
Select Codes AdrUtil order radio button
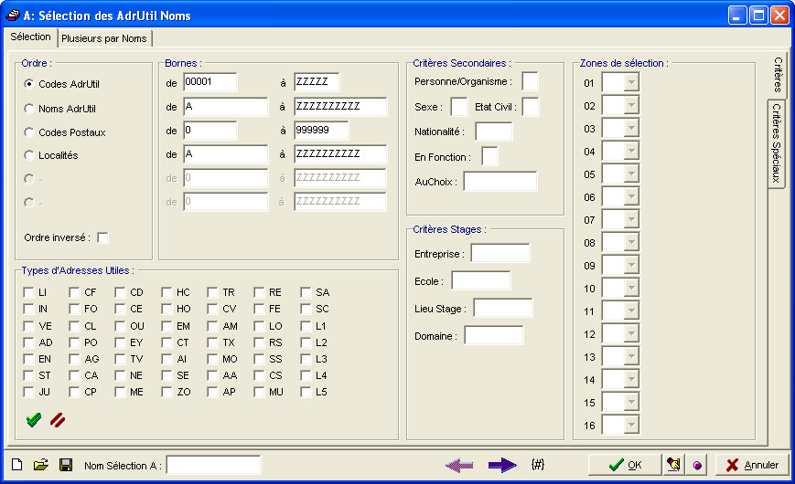pyautogui.click(x=29, y=83)
